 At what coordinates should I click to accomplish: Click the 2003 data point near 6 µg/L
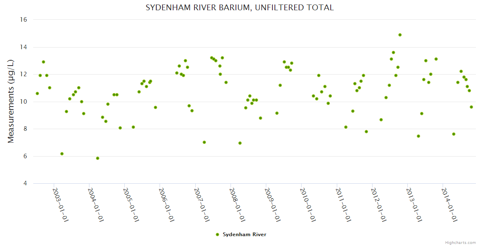[x=62, y=154]
